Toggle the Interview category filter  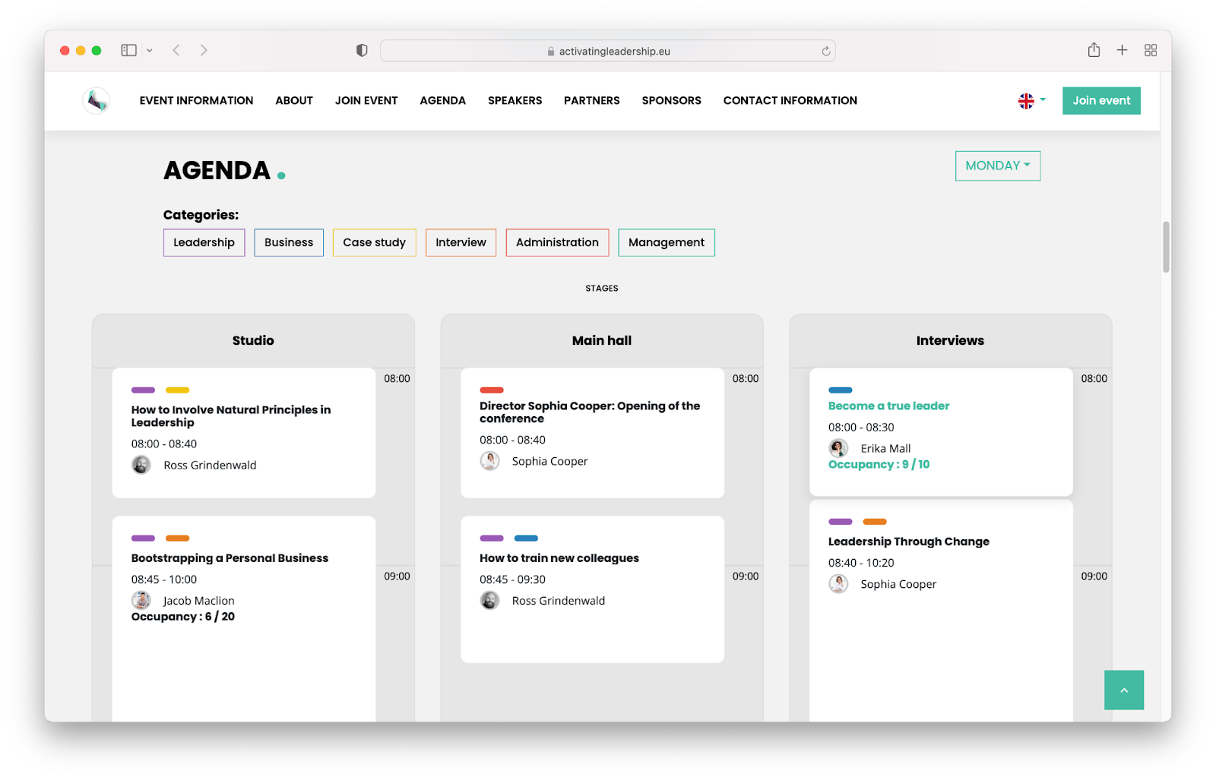point(461,242)
